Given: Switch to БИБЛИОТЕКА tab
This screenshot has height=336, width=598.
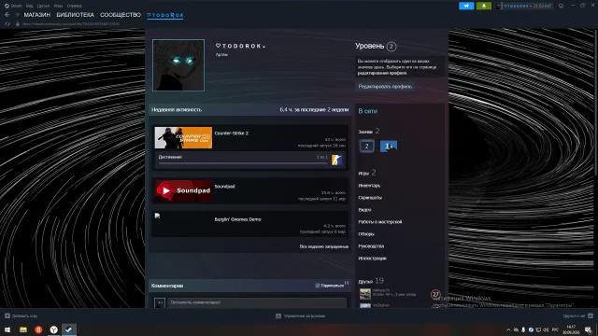Looking at the screenshot, I should (x=75, y=15).
